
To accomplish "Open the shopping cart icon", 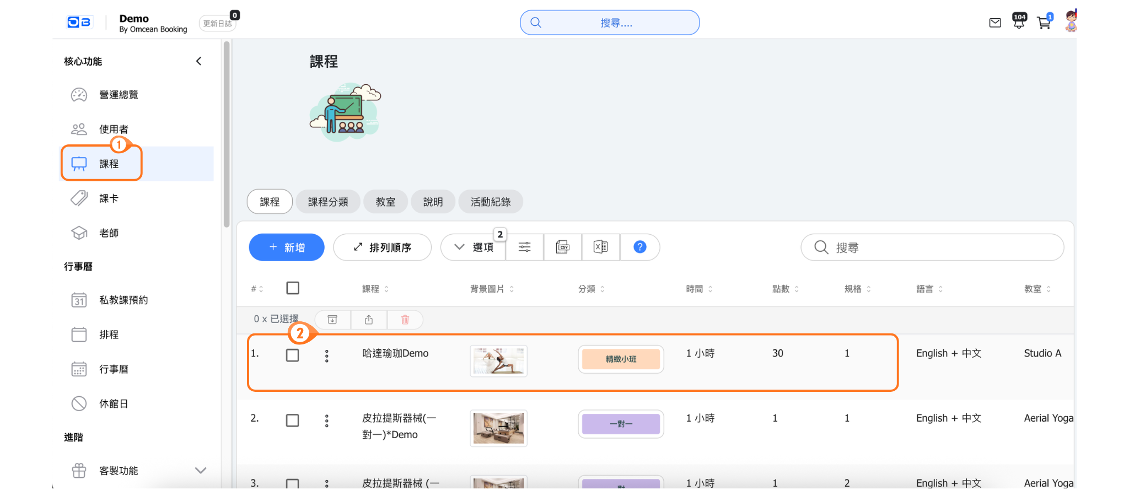I will (1043, 23).
